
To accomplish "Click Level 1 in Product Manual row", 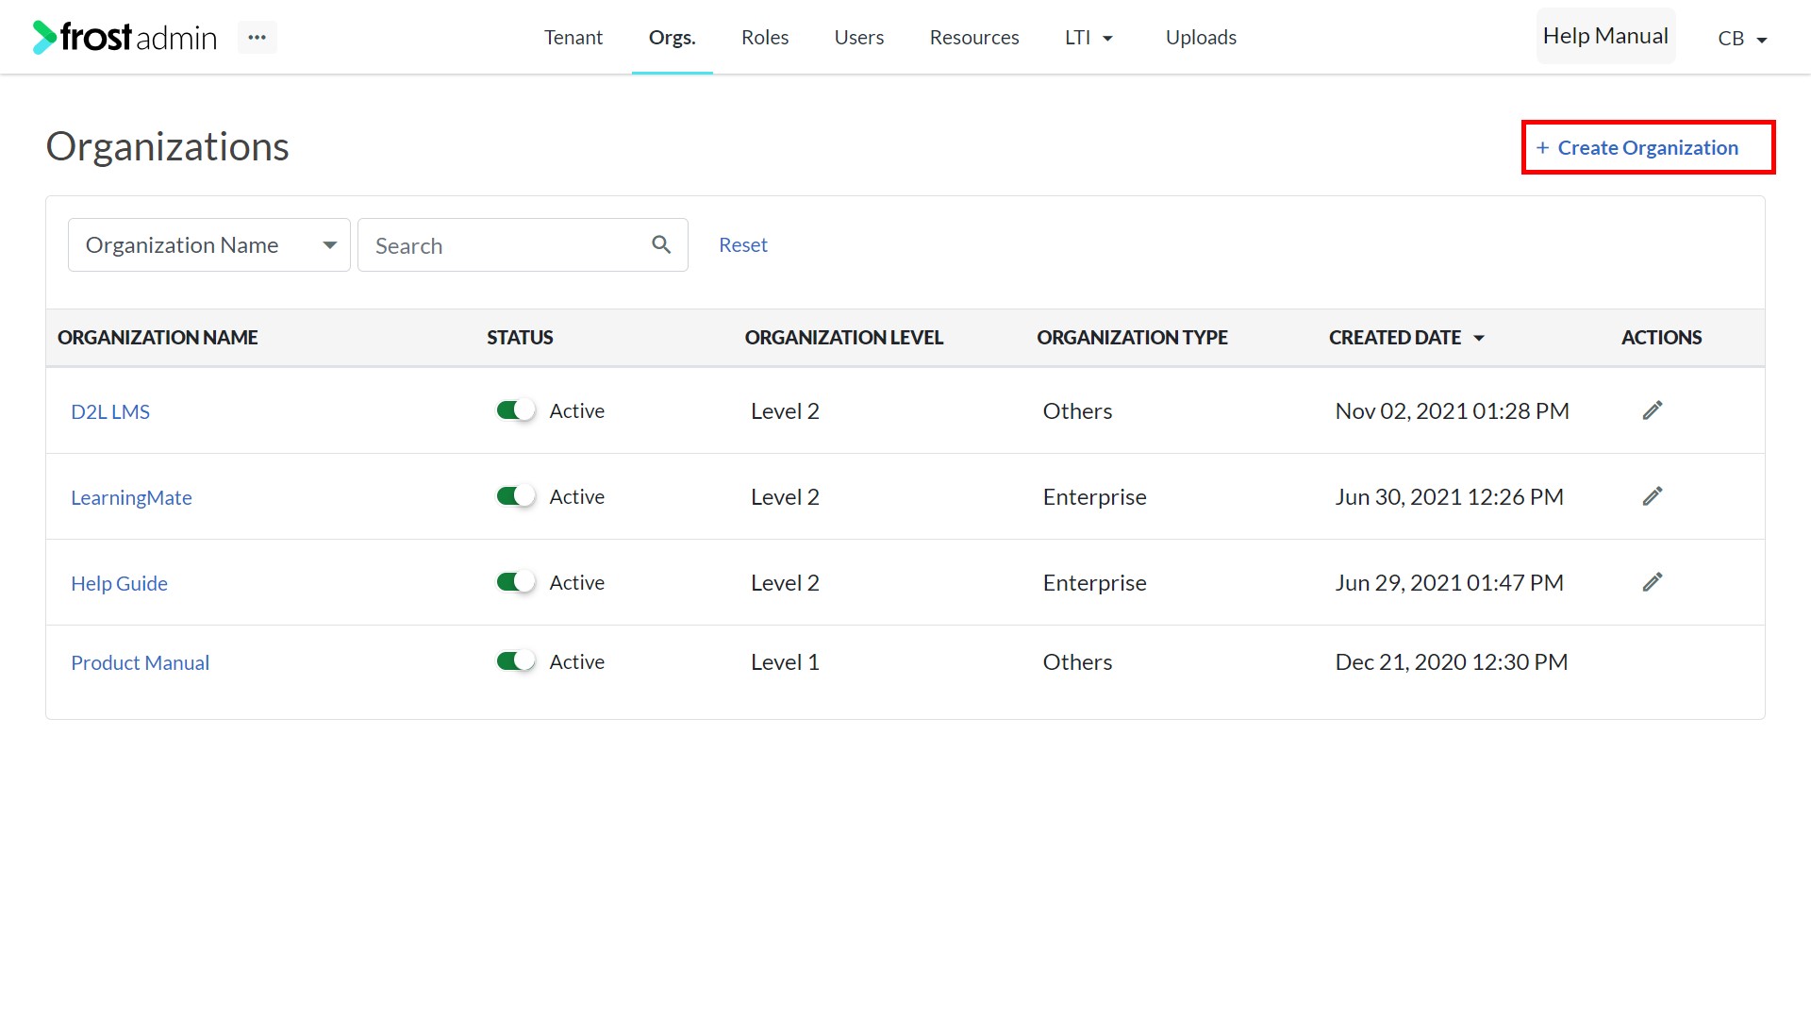I will coord(785,662).
